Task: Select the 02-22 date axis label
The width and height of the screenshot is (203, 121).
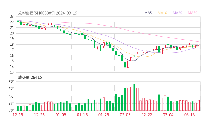Action: click(x=146, y=114)
